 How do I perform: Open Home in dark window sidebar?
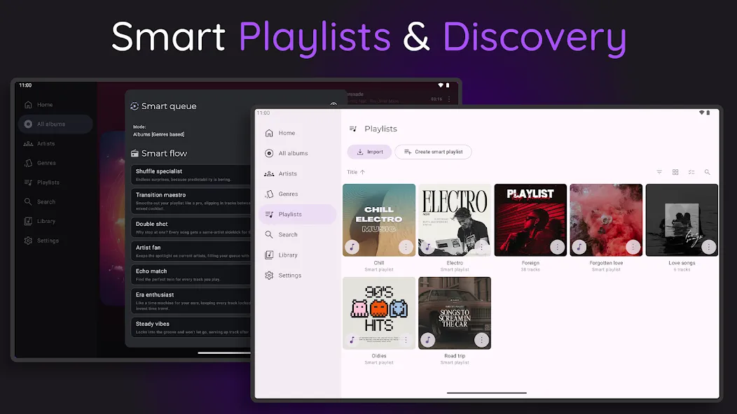click(x=55, y=105)
